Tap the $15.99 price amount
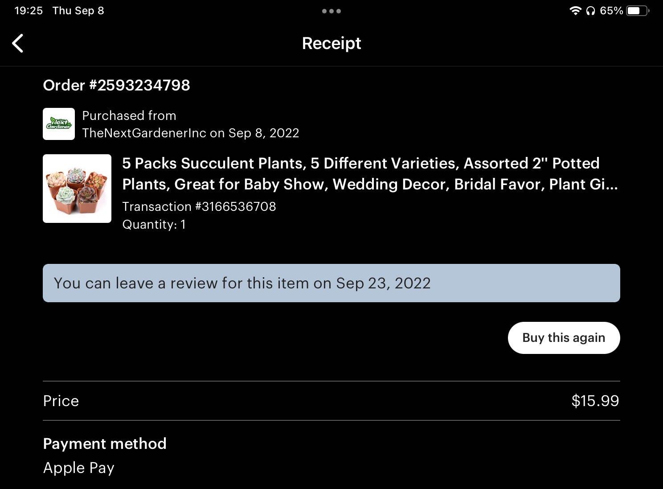The width and height of the screenshot is (663, 489). [x=595, y=401]
